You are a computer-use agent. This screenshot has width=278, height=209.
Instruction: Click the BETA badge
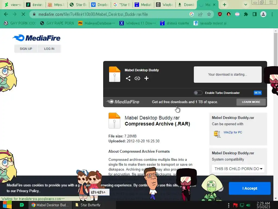coord(258,93)
